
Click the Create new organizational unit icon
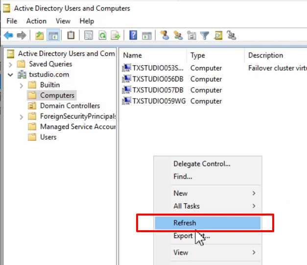click(191, 35)
